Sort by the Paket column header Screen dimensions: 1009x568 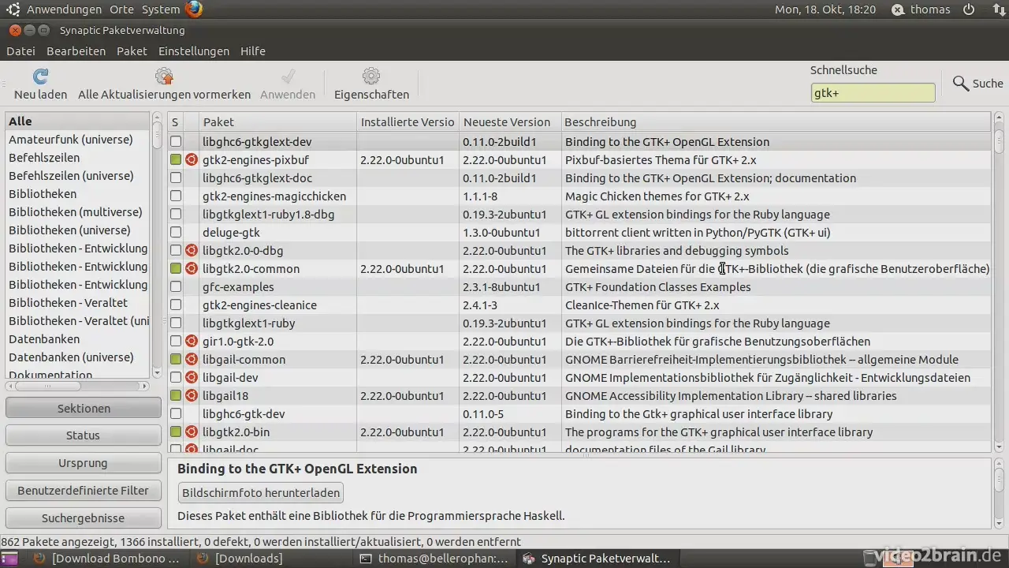(x=278, y=122)
